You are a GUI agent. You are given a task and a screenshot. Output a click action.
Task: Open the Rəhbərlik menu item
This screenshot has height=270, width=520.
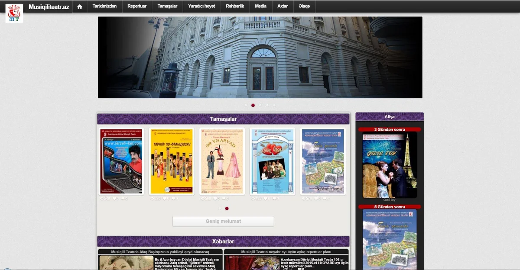tap(235, 6)
